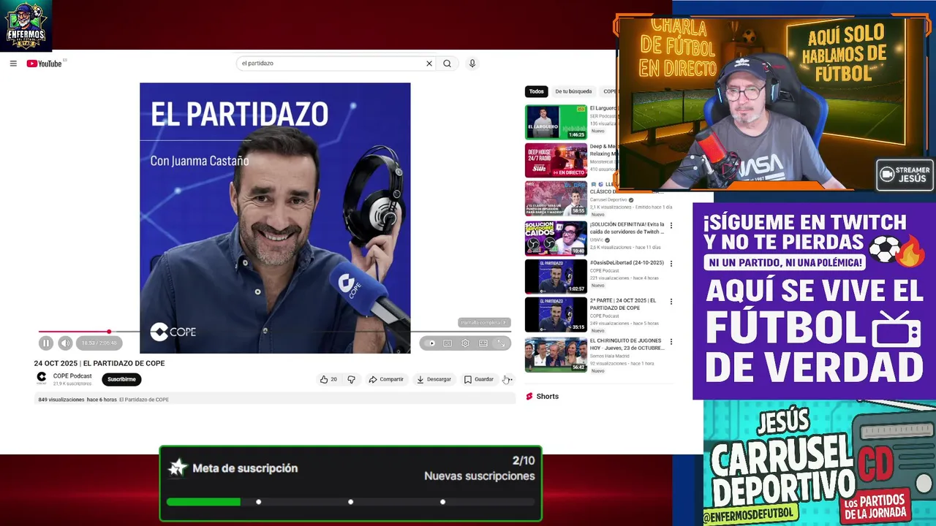
Task: Open the Carrusel Deportivo clásico video thumbnail
Action: point(556,199)
